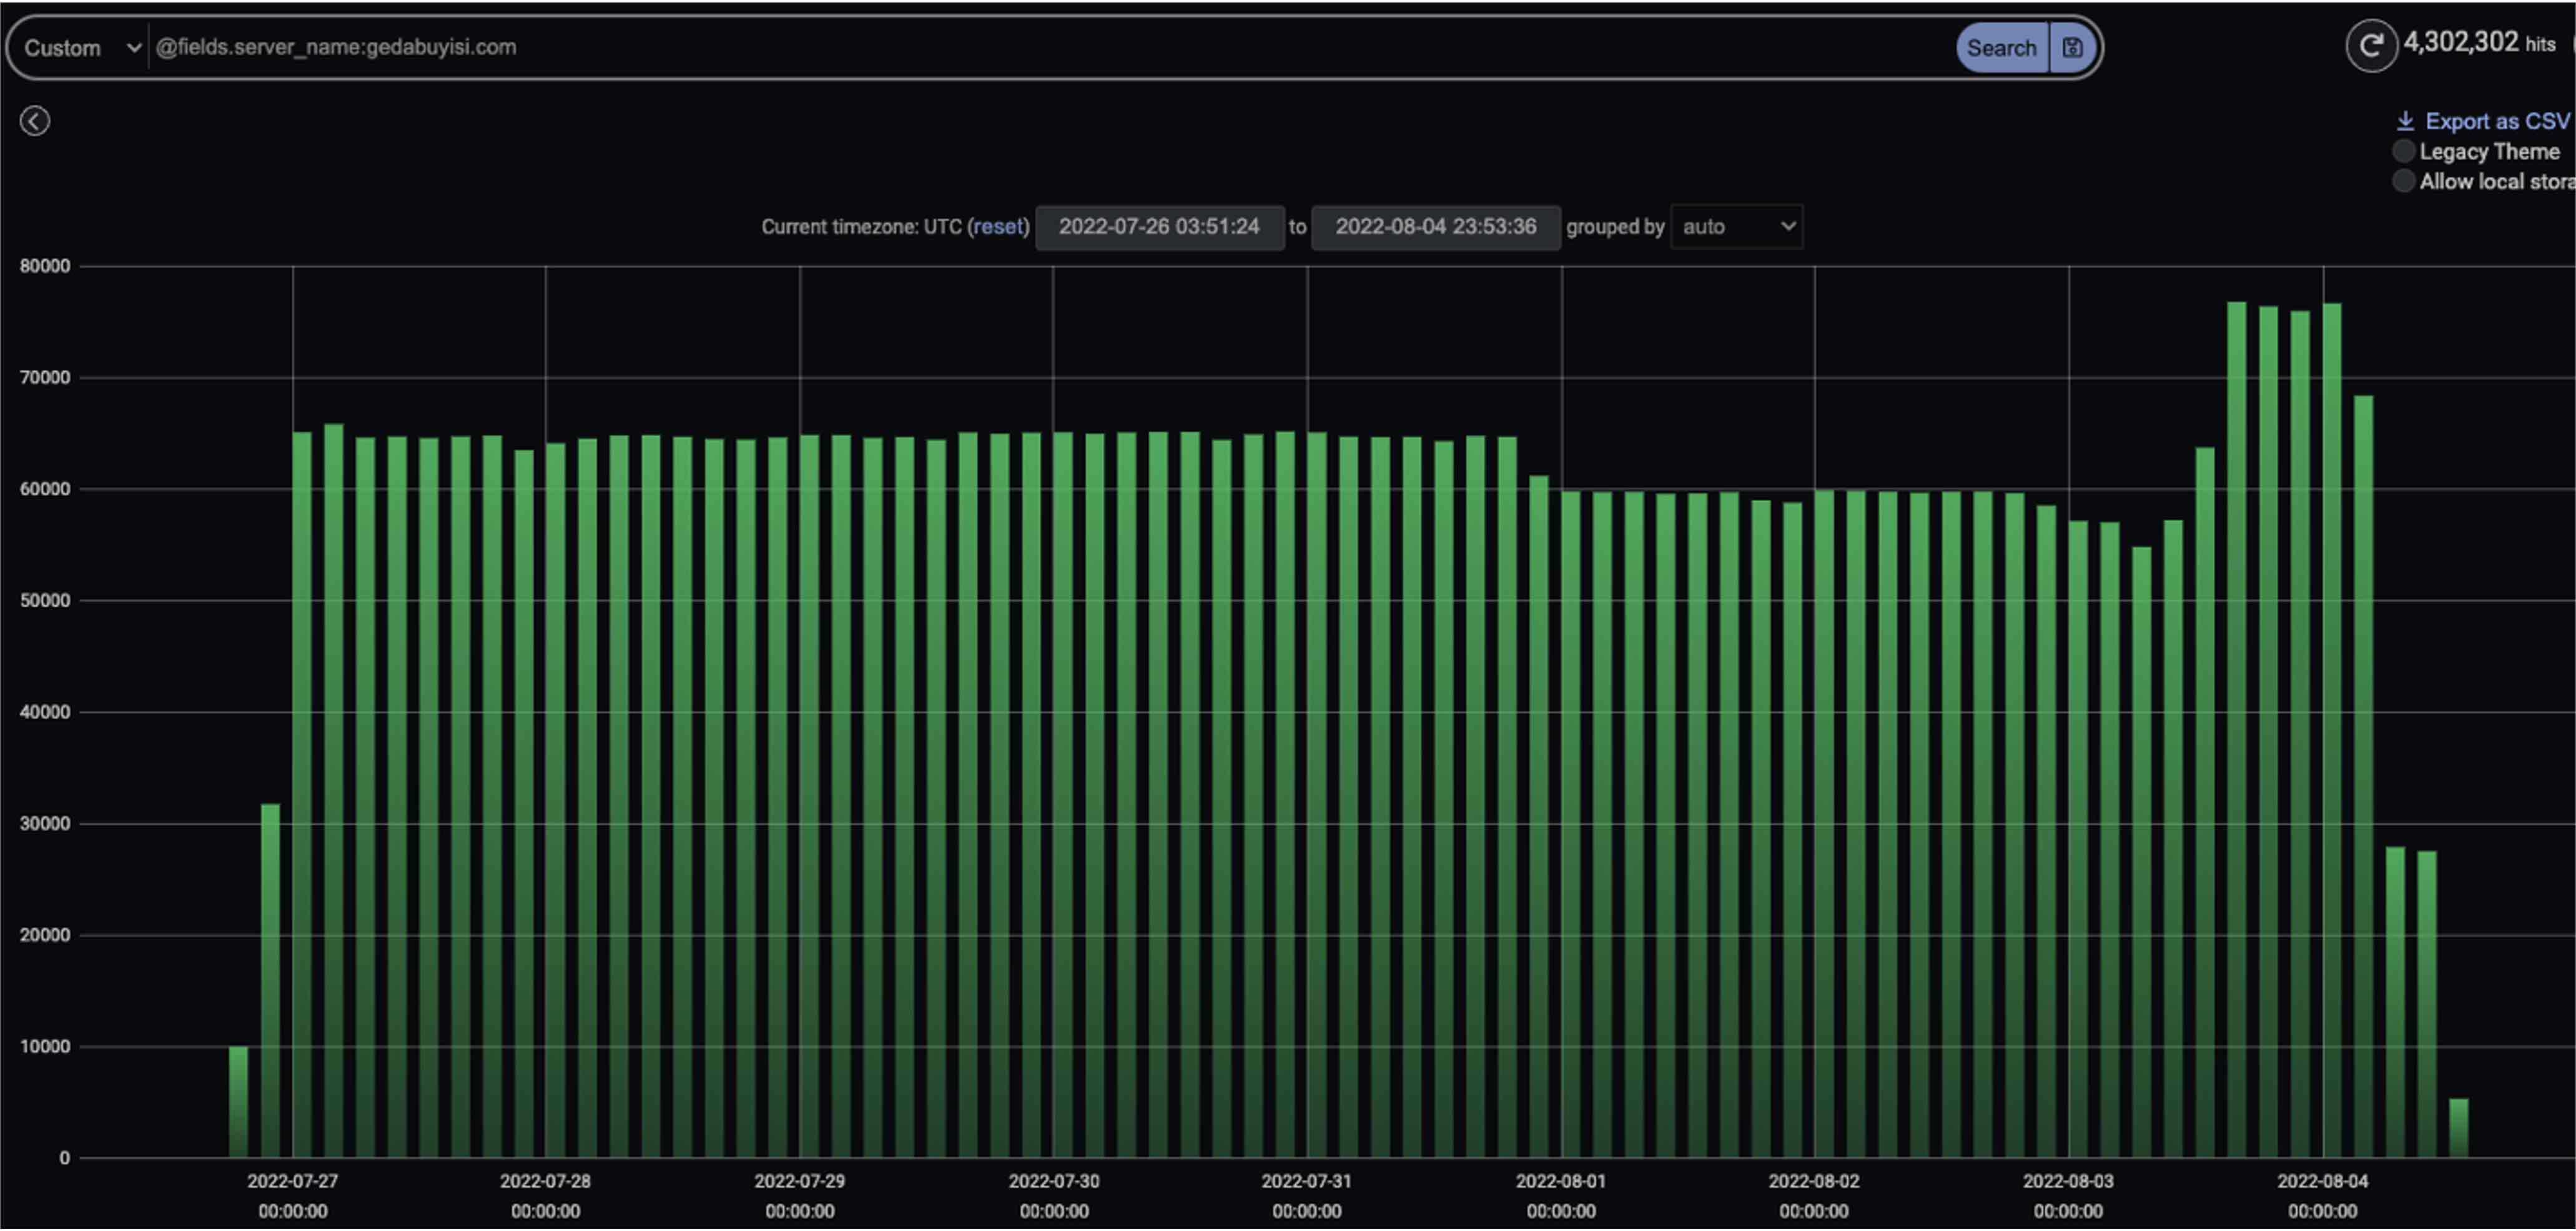Click the back arrow circle icon
This screenshot has width=2576, height=1231.
pyautogui.click(x=35, y=121)
